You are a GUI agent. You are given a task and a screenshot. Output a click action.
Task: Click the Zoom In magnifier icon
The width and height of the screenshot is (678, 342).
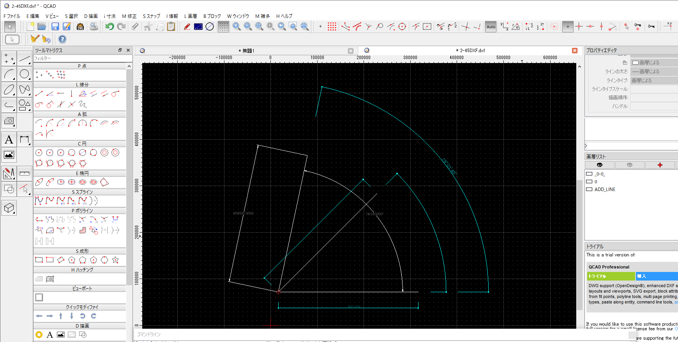(236, 26)
